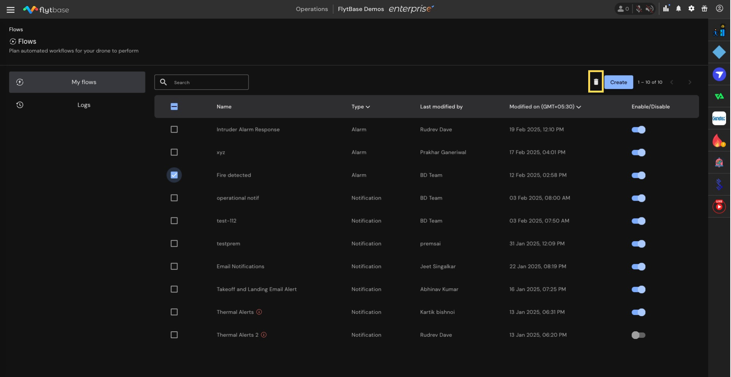
Task: Open the bar chart analytics icon
Action: click(666, 9)
